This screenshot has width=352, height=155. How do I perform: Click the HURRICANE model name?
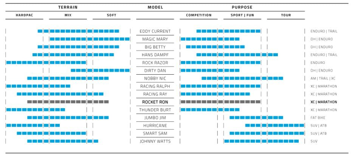pos(155,126)
